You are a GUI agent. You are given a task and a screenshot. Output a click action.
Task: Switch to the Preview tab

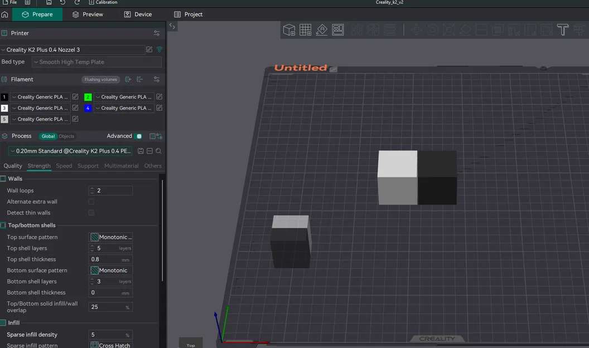88,14
